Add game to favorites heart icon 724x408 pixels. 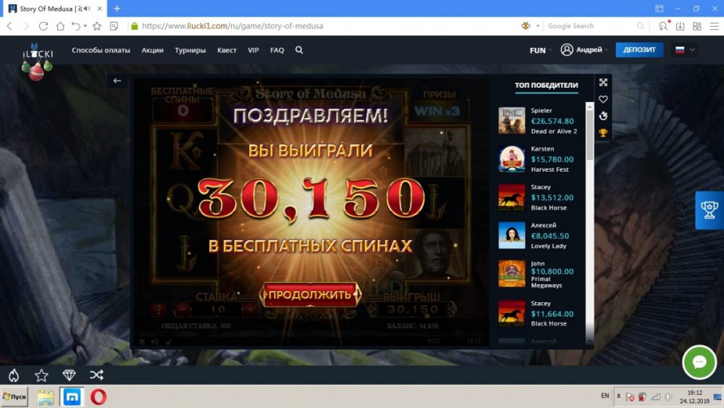pyautogui.click(x=603, y=99)
